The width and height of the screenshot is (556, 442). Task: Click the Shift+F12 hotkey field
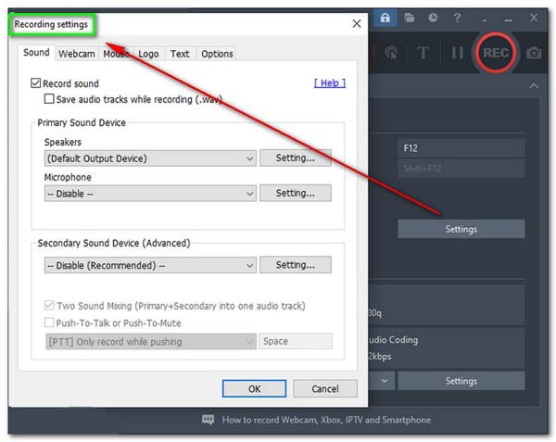coord(461,169)
